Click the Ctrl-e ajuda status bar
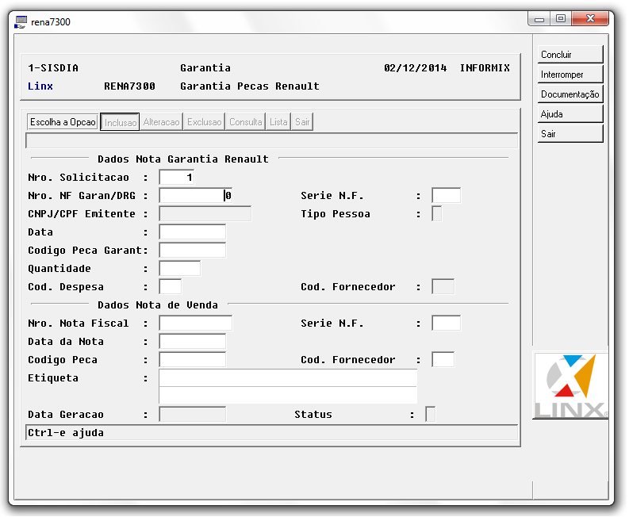 [x=271, y=433]
